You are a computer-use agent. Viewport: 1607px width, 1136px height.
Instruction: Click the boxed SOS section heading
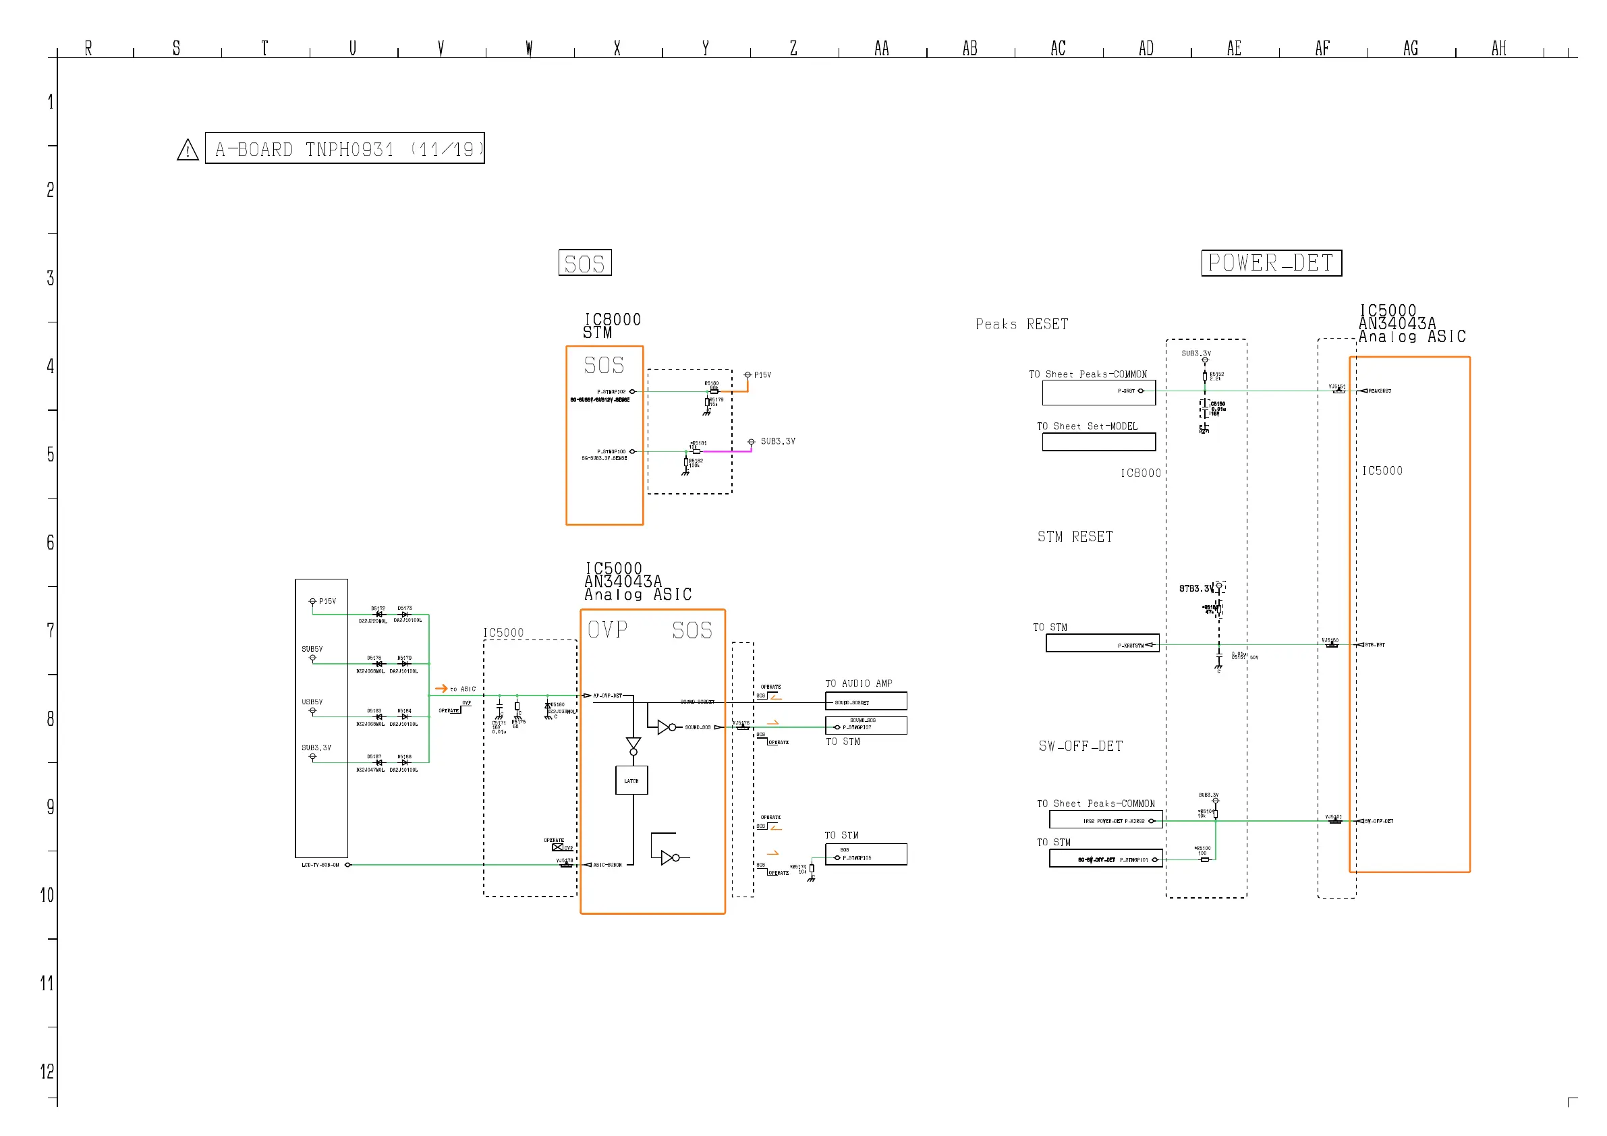[x=584, y=263]
